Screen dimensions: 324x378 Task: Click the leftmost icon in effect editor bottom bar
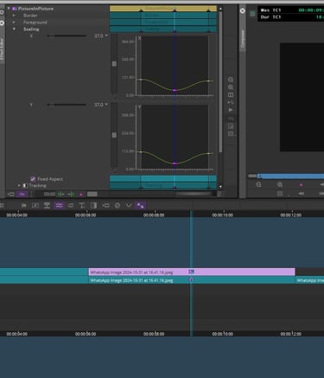11,194
